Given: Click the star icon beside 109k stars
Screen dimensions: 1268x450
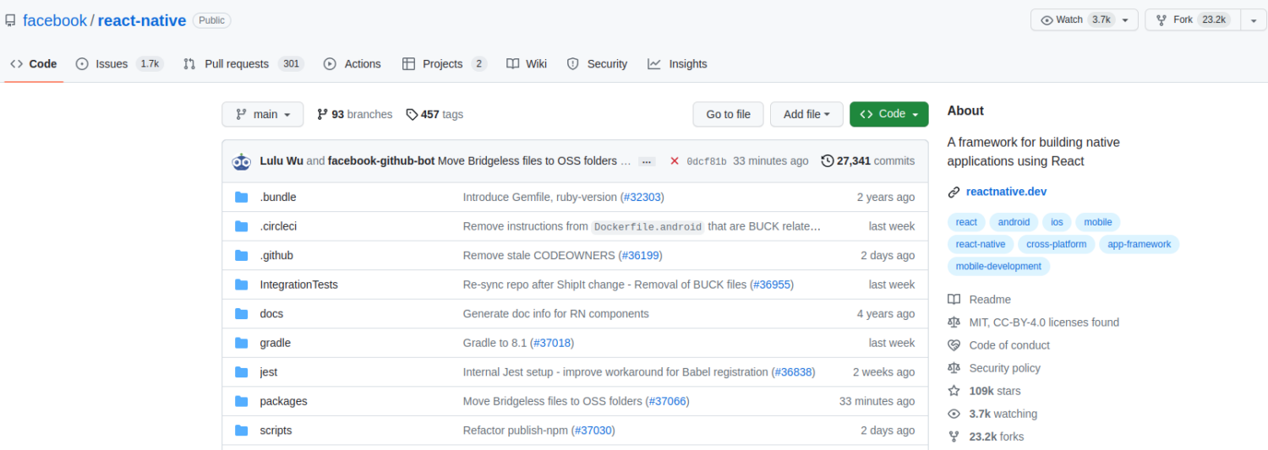Looking at the screenshot, I should (x=954, y=391).
